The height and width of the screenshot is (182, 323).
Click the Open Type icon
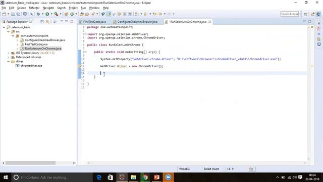pos(82,14)
